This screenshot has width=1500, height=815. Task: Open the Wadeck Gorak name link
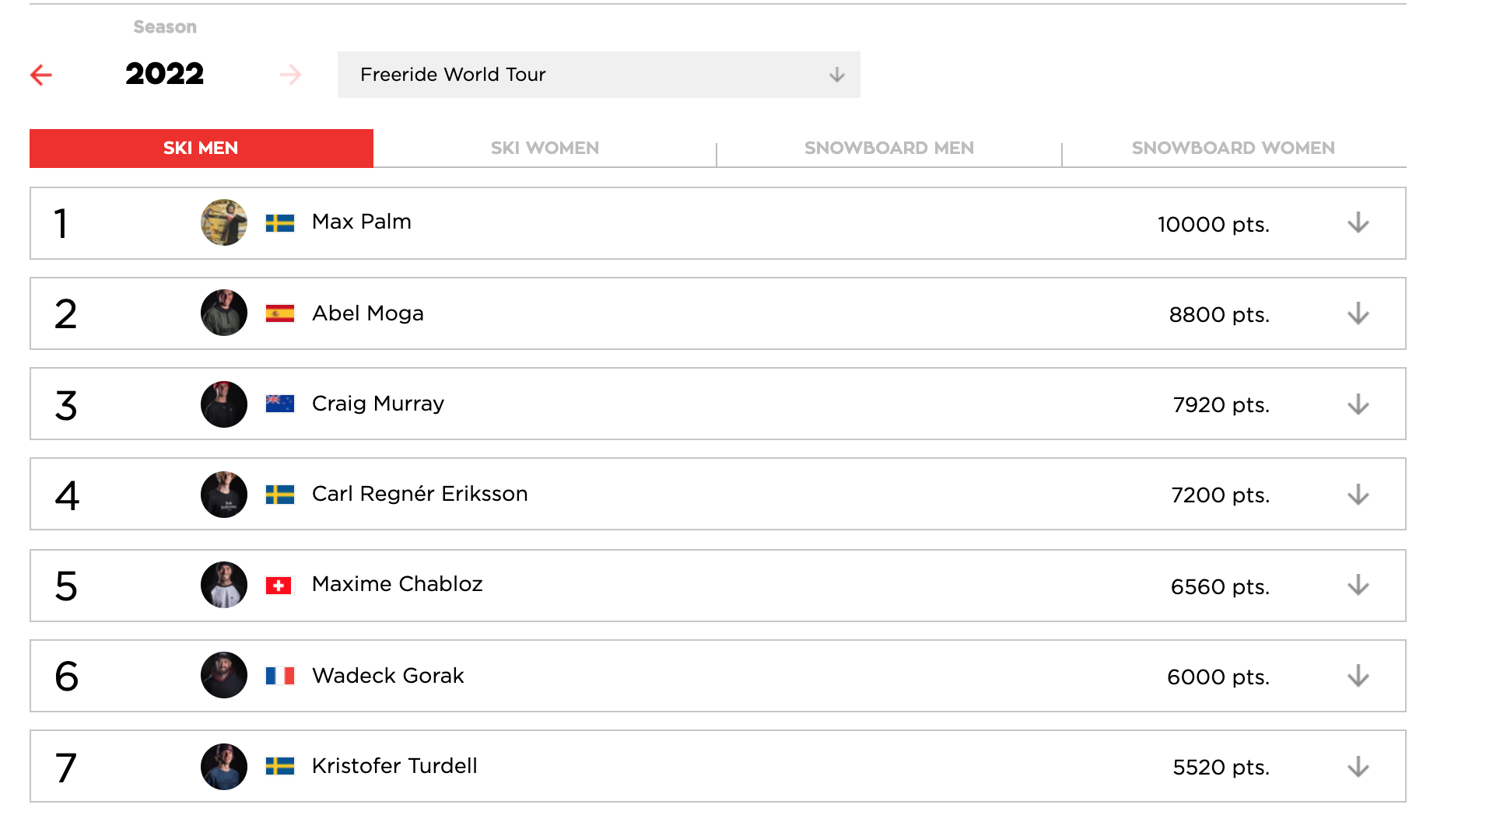[387, 675]
